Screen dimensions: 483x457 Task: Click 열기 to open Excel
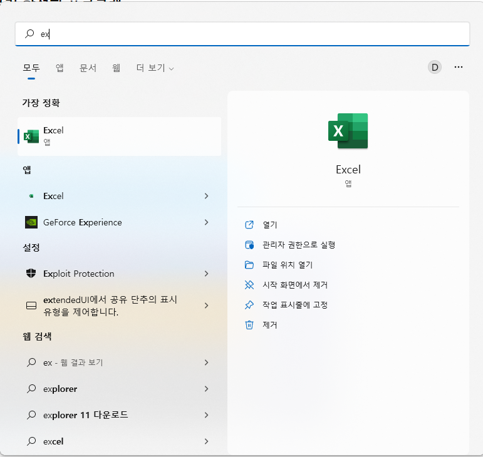(x=270, y=225)
